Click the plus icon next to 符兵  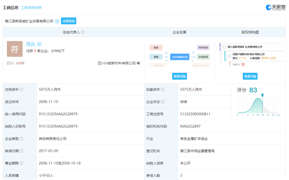[x=39, y=44]
